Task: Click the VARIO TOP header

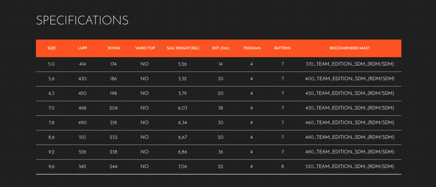Action: click(x=145, y=48)
